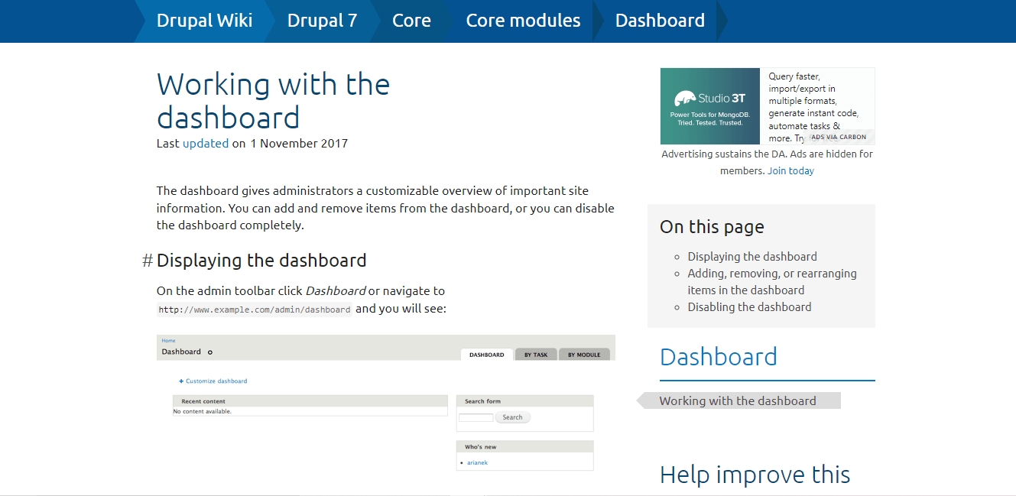This screenshot has width=1016, height=496.
Task: Open the Drupal Wiki breadcrumb
Action: point(204,21)
